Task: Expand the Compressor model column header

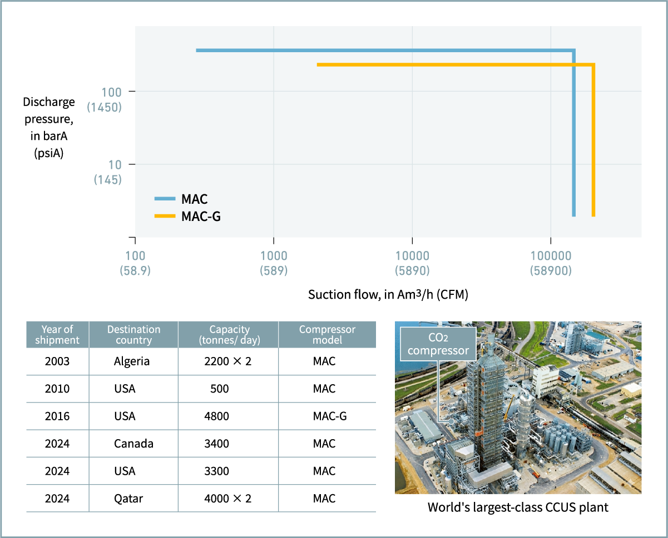Action: [327, 334]
